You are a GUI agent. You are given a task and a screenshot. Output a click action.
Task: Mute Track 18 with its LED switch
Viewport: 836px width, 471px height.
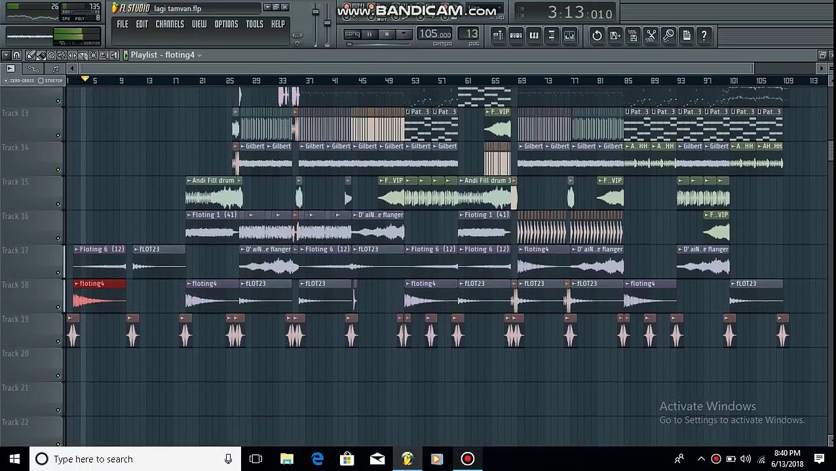[x=58, y=307]
